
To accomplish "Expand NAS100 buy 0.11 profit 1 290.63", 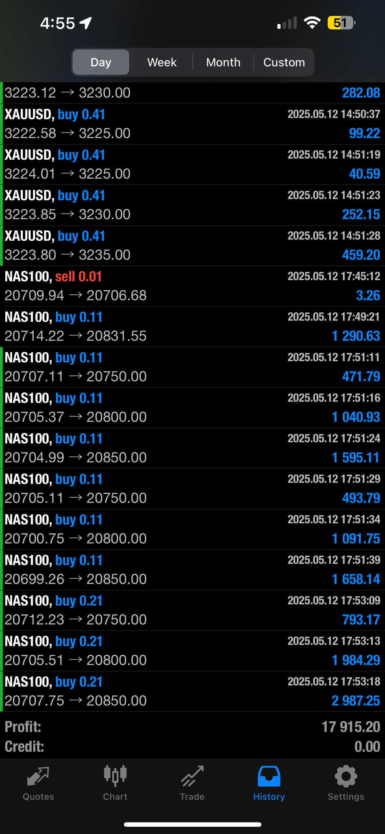I will click(x=192, y=327).
